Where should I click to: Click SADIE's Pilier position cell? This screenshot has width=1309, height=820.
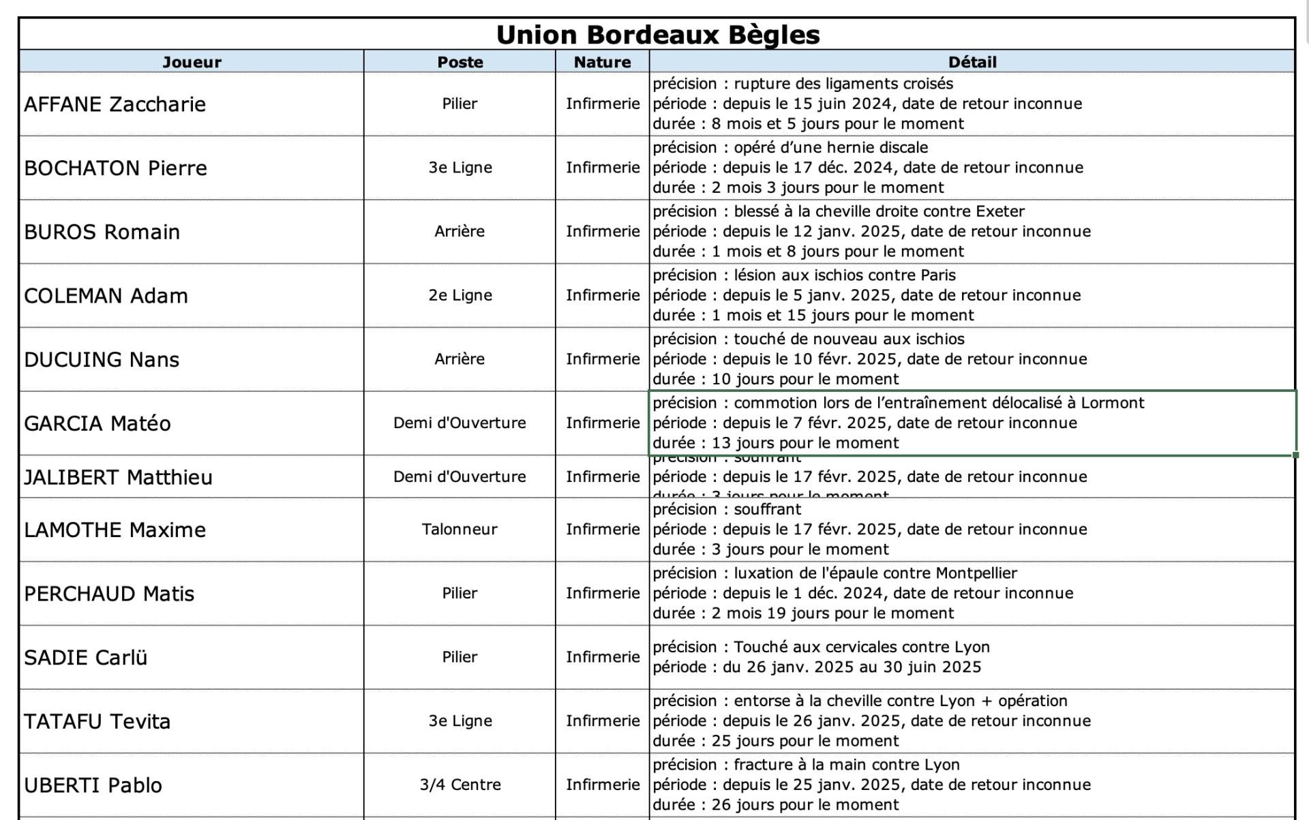[x=460, y=657]
